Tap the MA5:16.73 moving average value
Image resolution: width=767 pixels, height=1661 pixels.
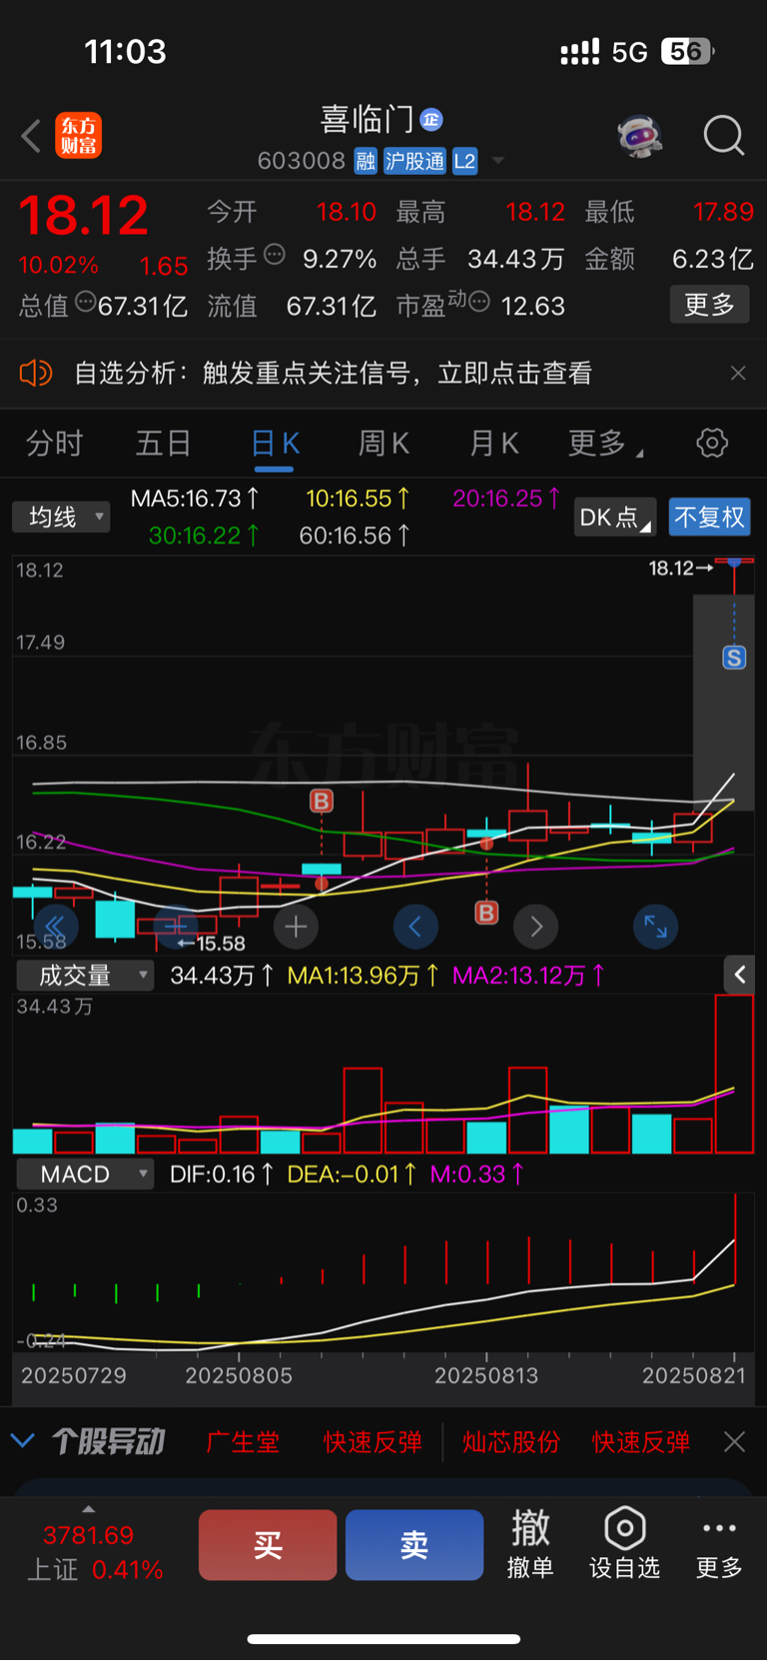[195, 498]
